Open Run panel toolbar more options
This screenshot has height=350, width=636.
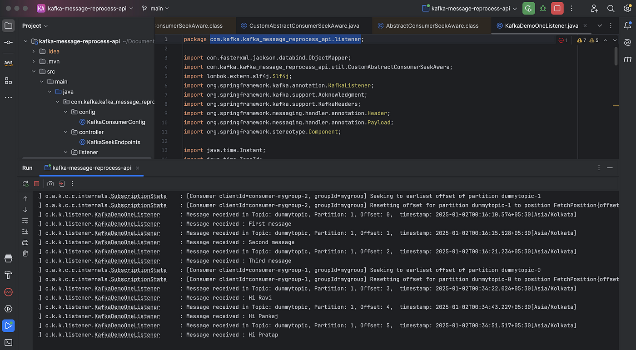pos(72,184)
